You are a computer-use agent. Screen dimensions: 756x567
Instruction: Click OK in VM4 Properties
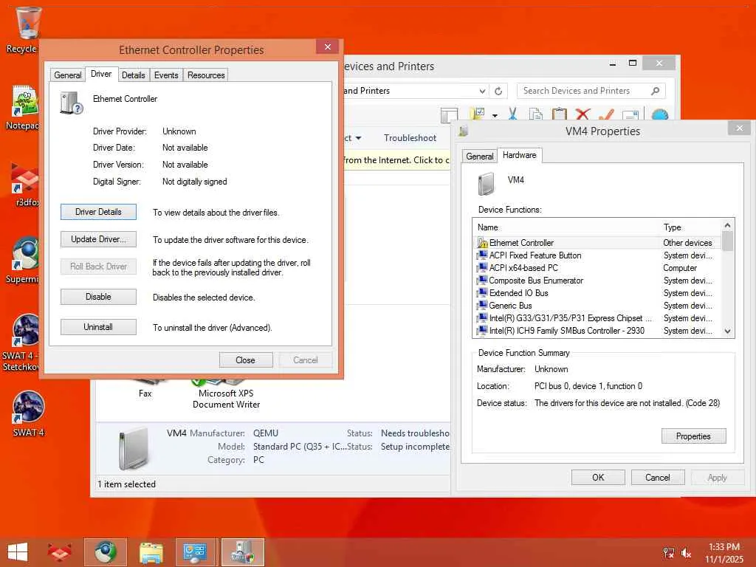pos(598,478)
